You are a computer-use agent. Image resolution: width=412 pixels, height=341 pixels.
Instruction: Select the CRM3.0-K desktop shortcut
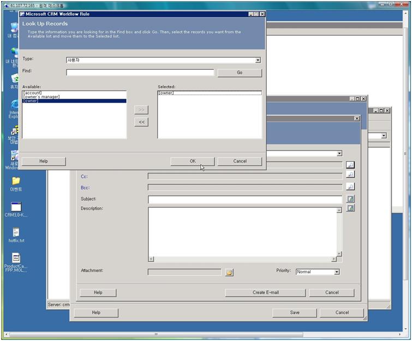(16, 210)
